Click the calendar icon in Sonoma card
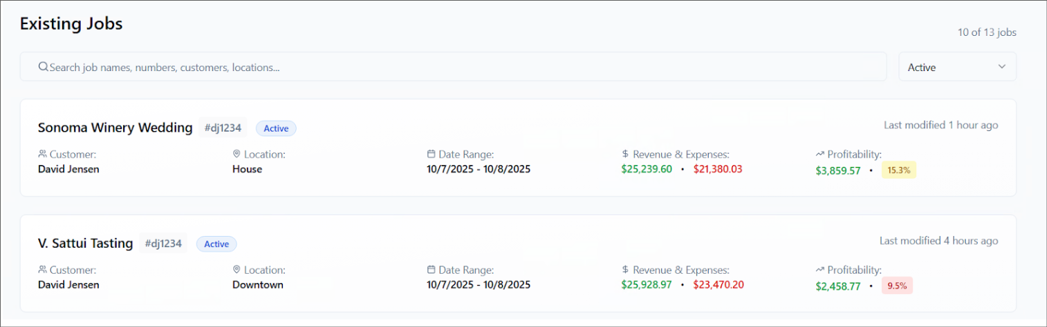Image resolution: width=1047 pixels, height=327 pixels. coord(432,155)
